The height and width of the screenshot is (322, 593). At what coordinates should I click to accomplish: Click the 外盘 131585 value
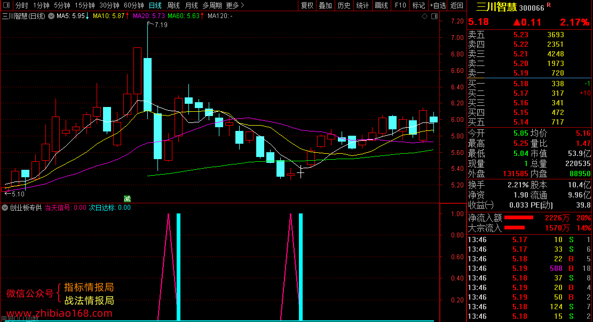[516, 174]
